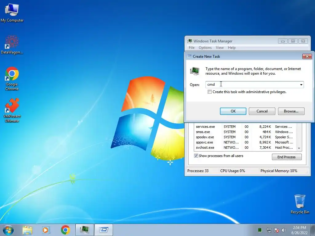315x236 pixels.
Task: Click the 484 K memory value
Action: point(267,132)
